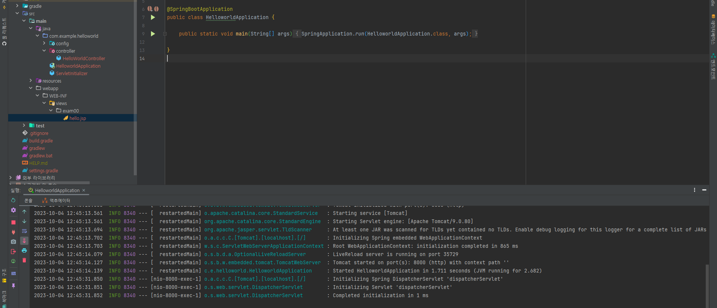
Task: Pin the run tab with pin icon
Action: point(13,286)
